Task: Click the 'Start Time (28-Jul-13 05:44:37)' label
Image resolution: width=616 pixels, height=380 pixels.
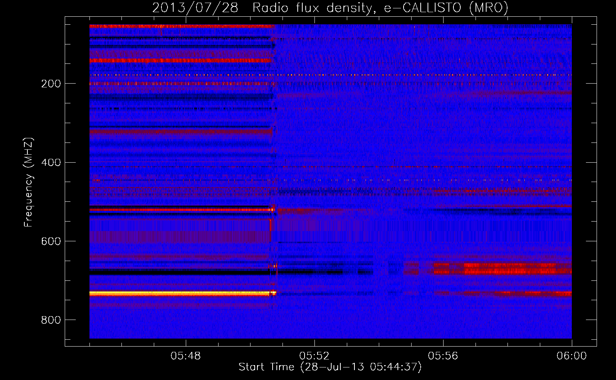Action: (330, 367)
